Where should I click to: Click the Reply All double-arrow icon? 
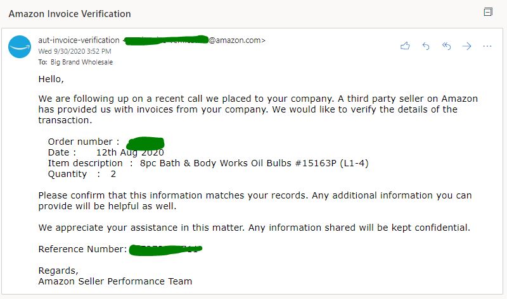[446, 46]
